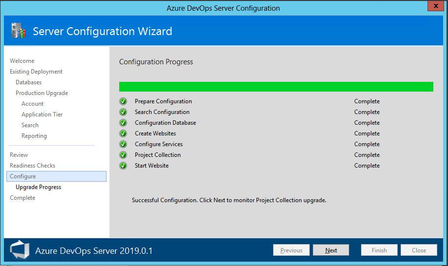The height and width of the screenshot is (266, 448).
Task: Click the Close button in wizard footer
Action: coord(419,250)
